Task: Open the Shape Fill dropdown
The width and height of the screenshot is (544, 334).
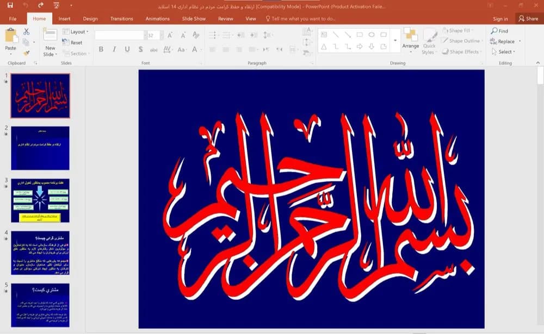Action: tap(458, 30)
